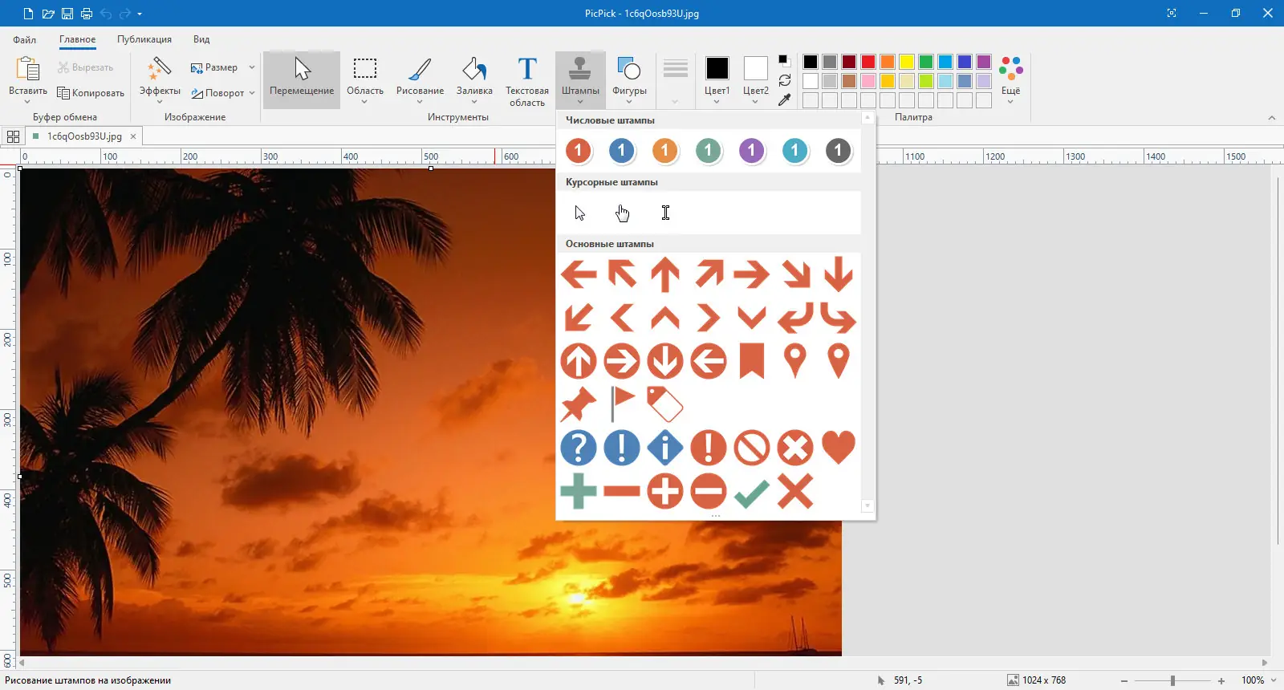
Task: Insert the pushpin stamp
Action: point(578,404)
